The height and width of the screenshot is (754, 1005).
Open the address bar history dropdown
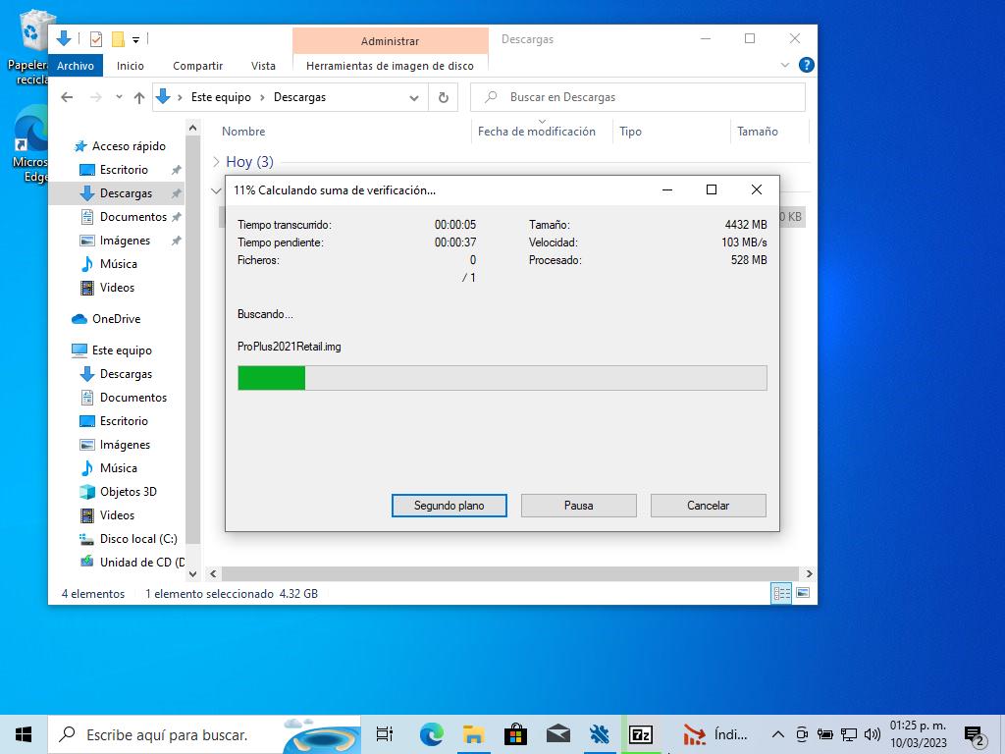pos(414,97)
